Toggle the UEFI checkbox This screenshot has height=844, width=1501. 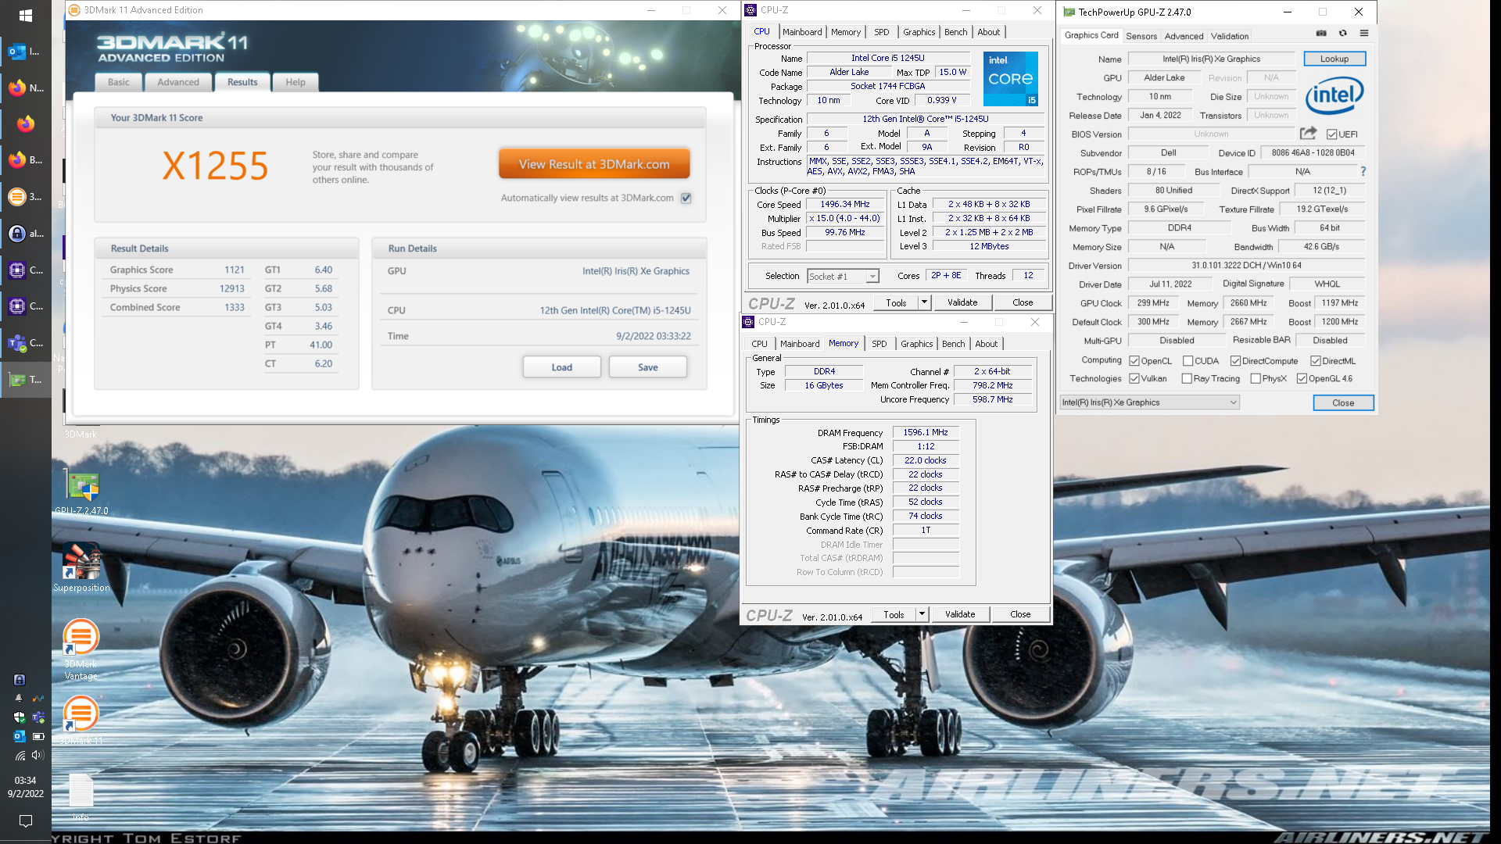[1331, 134]
